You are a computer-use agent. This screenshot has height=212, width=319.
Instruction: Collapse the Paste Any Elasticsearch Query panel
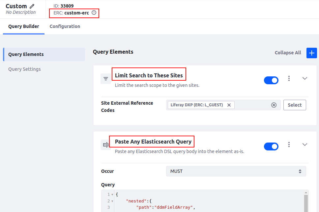[x=305, y=145]
